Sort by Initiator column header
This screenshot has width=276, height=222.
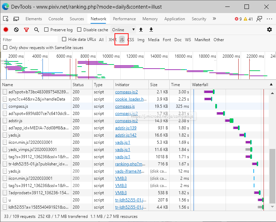tap(131, 84)
